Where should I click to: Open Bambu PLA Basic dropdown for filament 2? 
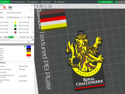[x=24, y=22]
